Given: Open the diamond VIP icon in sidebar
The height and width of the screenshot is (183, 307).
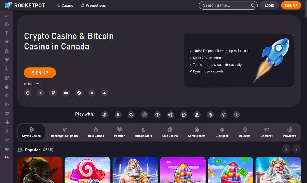Looking at the screenshot, I should click(x=7, y=140).
